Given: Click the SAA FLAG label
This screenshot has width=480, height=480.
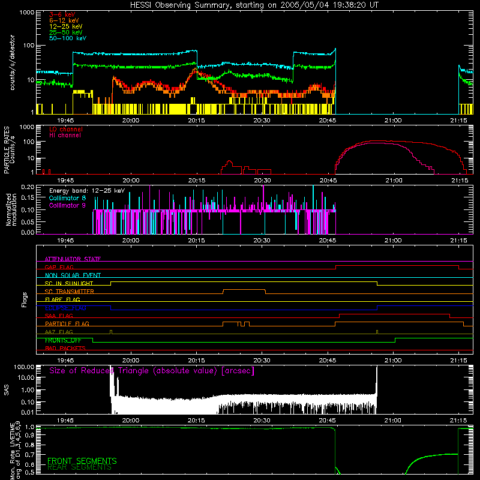Looking at the screenshot, I should (x=59, y=316).
